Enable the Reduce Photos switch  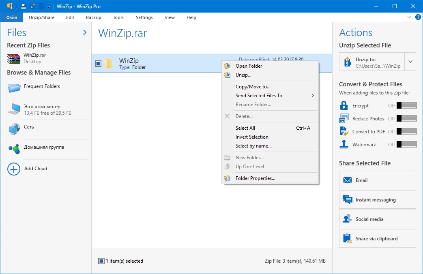tap(406, 119)
